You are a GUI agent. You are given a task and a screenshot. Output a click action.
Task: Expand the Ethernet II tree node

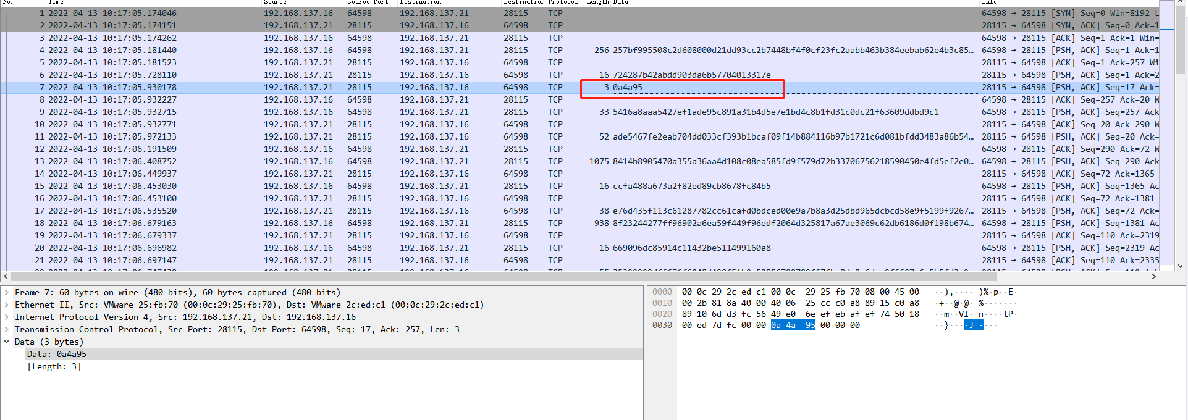pos(7,304)
